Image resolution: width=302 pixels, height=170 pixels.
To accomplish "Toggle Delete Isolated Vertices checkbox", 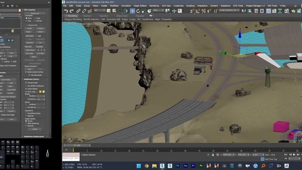I will coord(26,72).
